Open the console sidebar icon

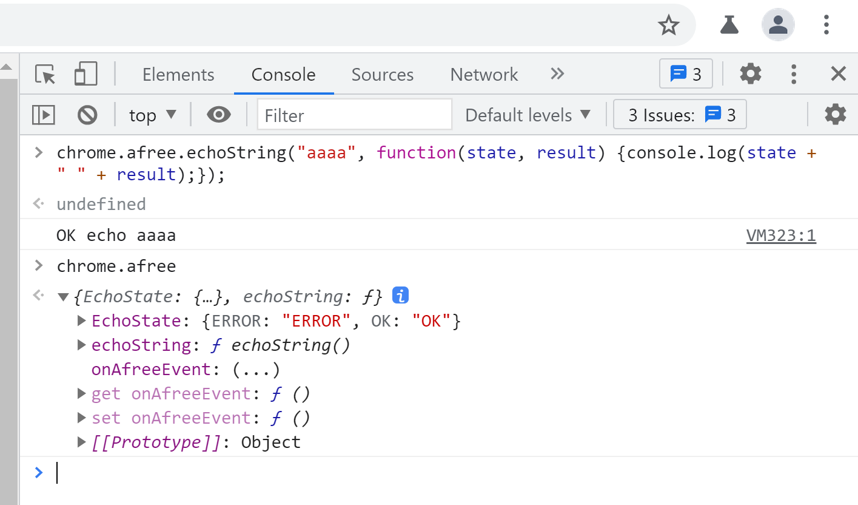42,115
